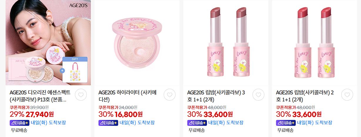
Task: Click the 16,800원 price
Action: [129, 114]
